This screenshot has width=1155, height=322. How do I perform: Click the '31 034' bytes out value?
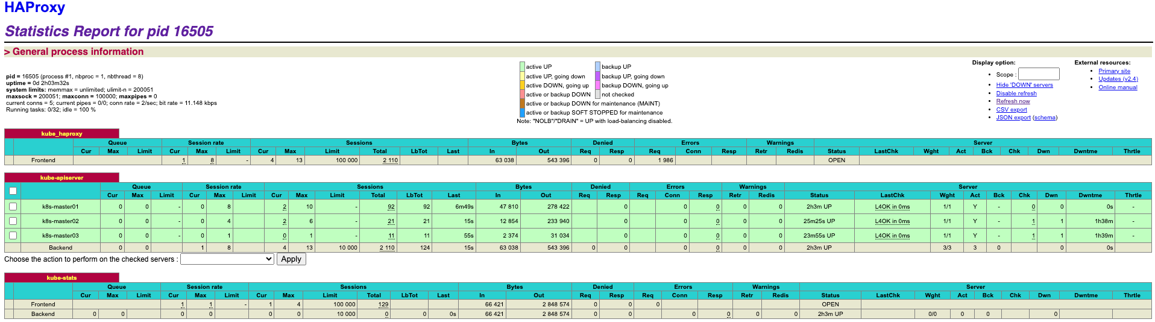560,236
